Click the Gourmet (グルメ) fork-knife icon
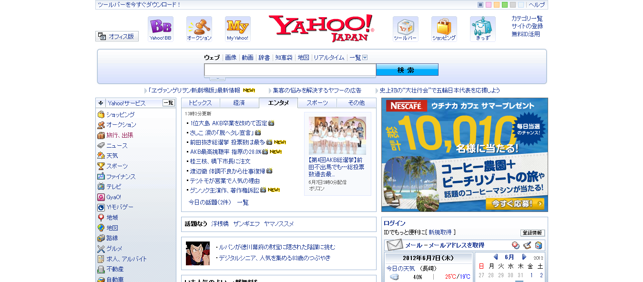 tap(101, 249)
